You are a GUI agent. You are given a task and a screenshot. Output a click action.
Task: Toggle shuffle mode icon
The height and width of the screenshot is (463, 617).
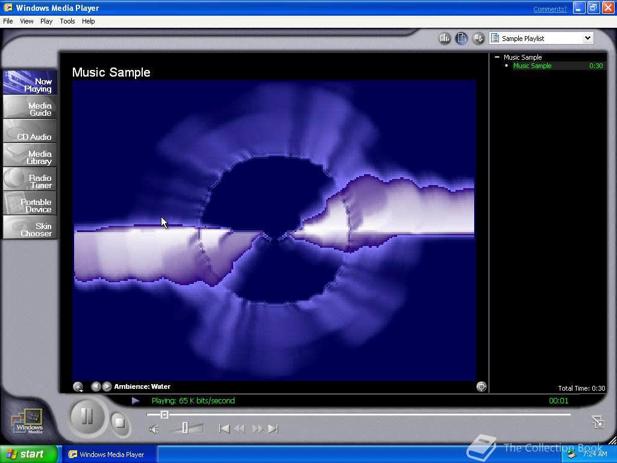pos(478,38)
